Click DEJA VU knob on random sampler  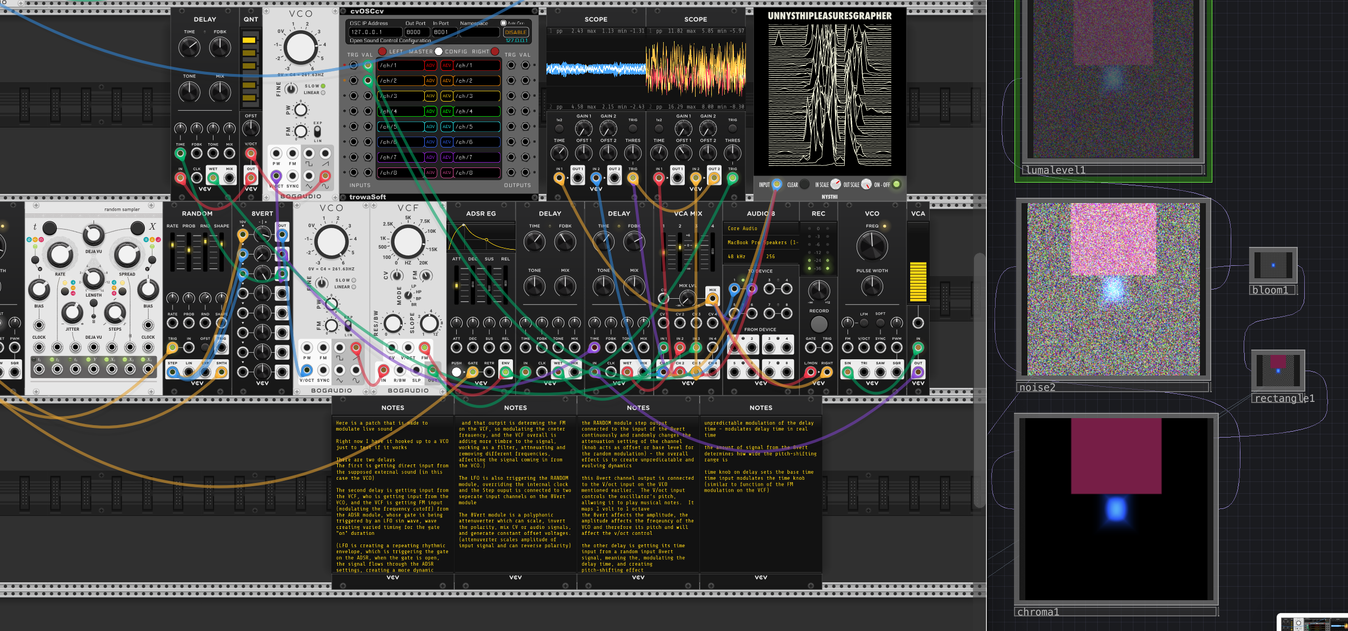tap(94, 235)
